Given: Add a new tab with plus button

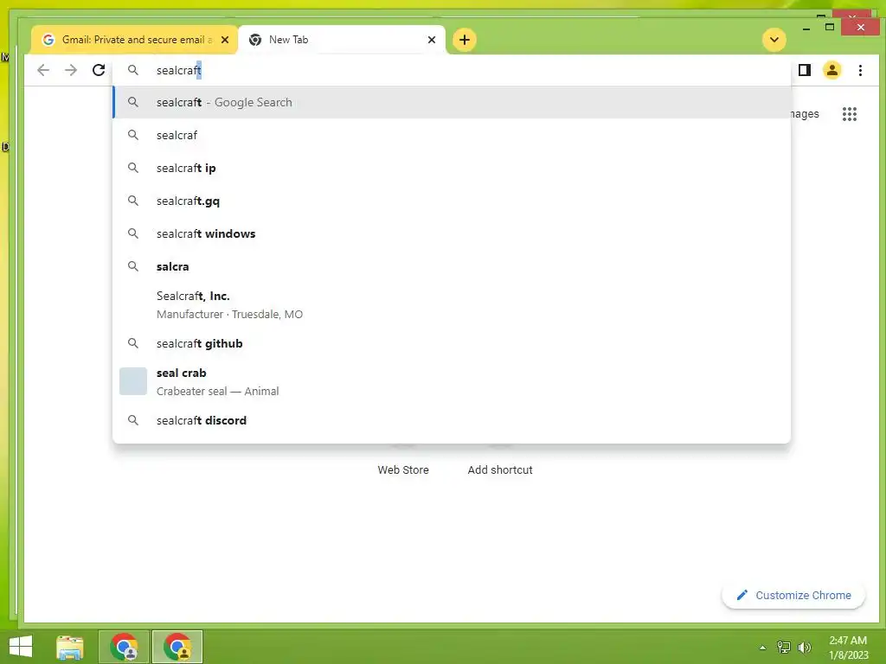Looking at the screenshot, I should (x=464, y=40).
